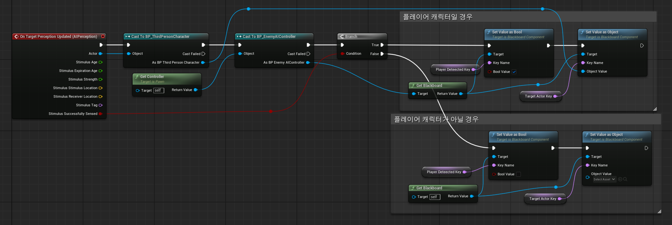Click Cast Failed pin on Cast To BP_ThirdPersonCharacter
Screen dimensions: 672x225
click(204, 54)
